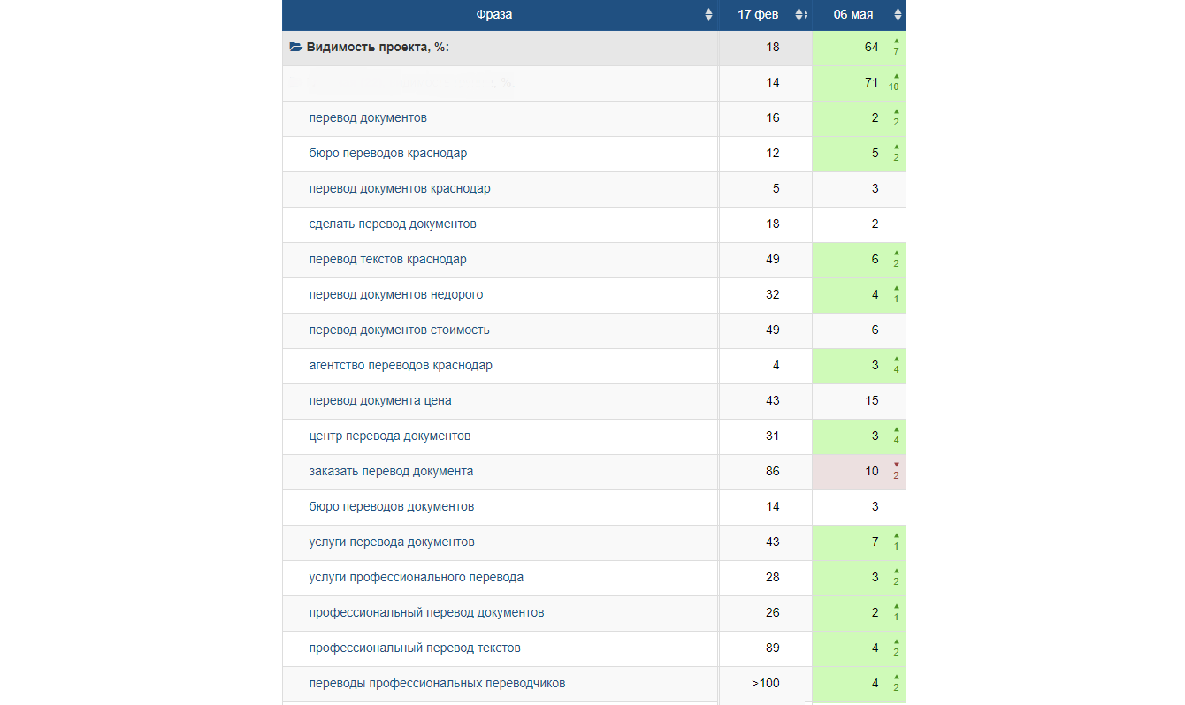1185x705 pixels.
Task: Click the 17 фев value 5 for перевод документов краснодар
Action: tap(776, 189)
